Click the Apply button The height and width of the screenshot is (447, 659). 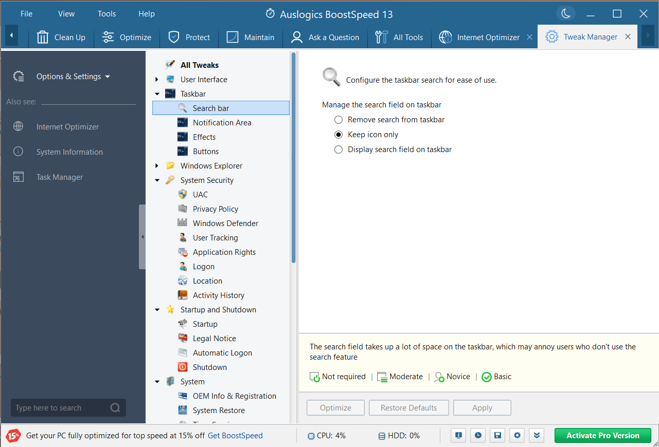482,407
